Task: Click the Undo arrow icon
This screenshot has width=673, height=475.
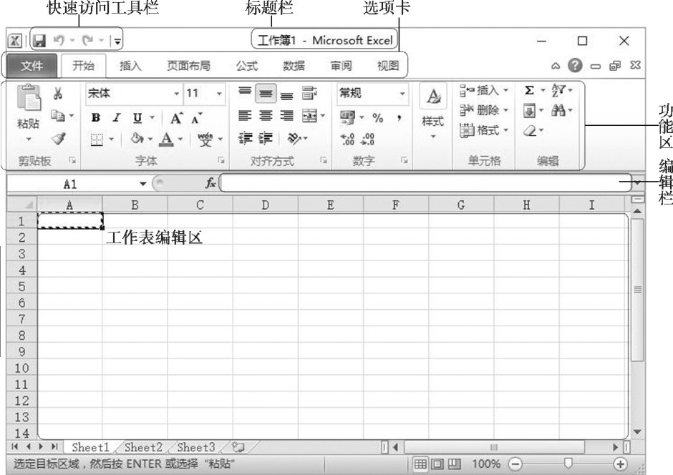Action: 59,40
